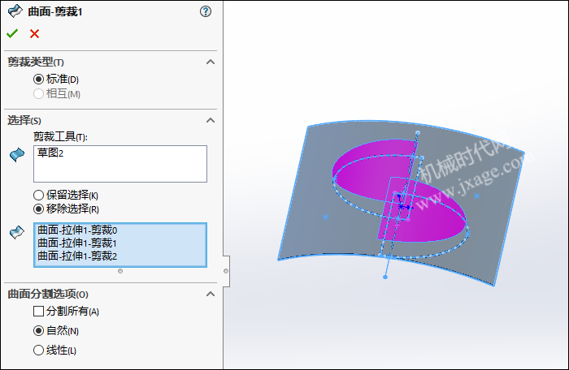Choose 保留选择(K) option

tap(38, 196)
